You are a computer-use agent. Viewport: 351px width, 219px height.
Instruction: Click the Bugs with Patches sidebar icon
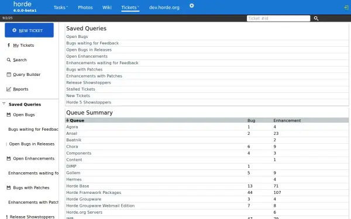pos(9,187)
